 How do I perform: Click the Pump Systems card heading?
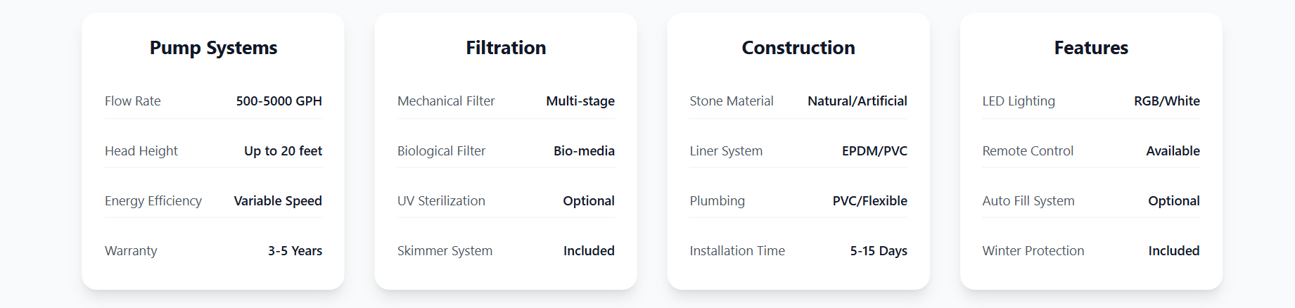(x=213, y=48)
